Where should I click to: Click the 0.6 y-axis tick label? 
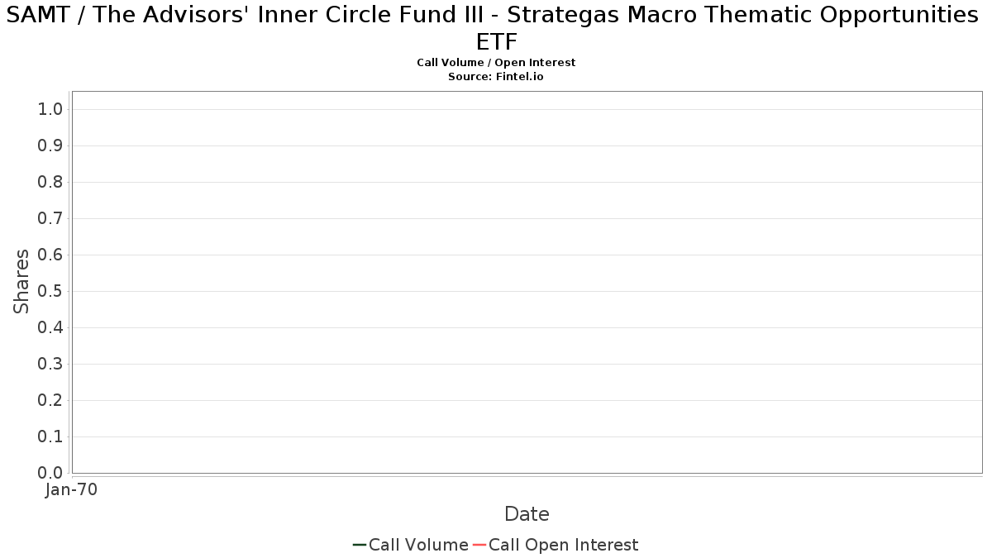pos(50,255)
